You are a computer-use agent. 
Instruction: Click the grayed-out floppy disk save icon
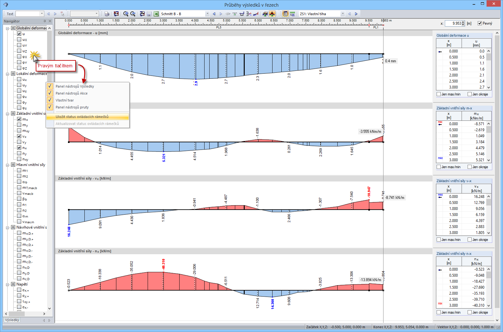point(149,14)
